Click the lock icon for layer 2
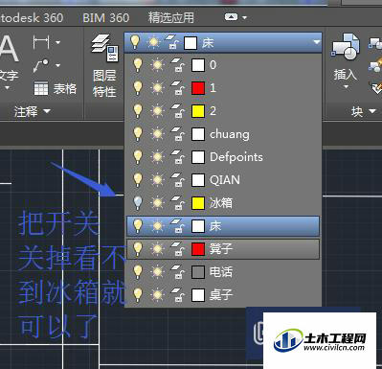The width and height of the screenshot is (382, 369). pos(177,111)
